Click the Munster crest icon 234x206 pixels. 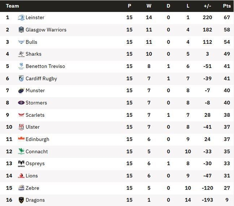[21, 90]
